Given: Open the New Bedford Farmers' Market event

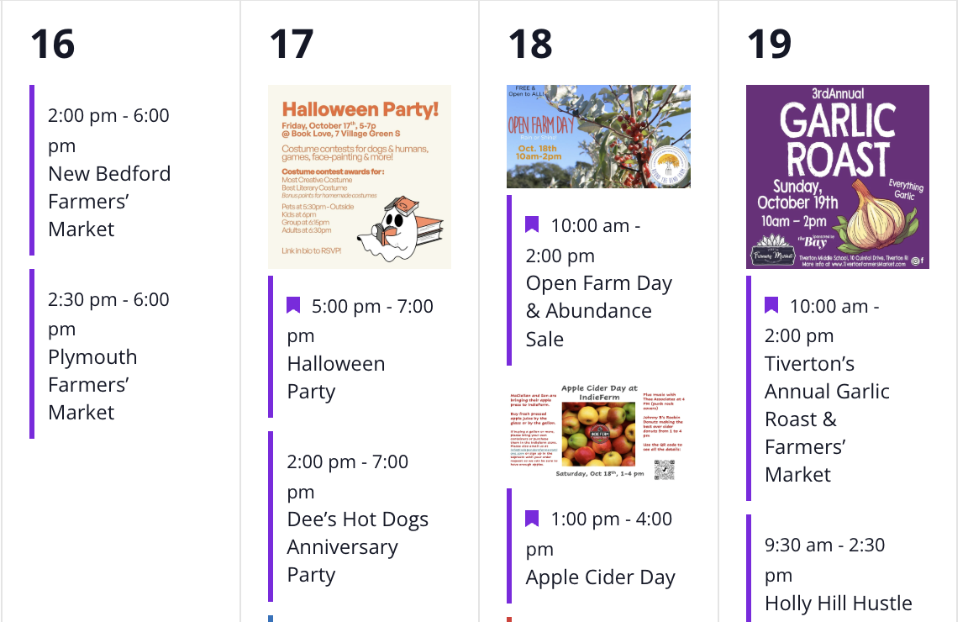Looking at the screenshot, I should coord(109,201).
